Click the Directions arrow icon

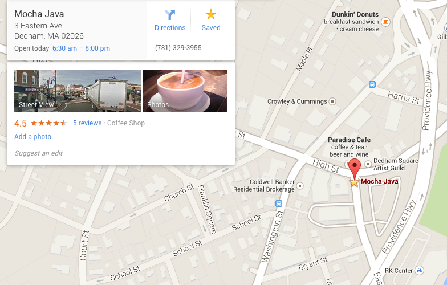click(x=170, y=15)
